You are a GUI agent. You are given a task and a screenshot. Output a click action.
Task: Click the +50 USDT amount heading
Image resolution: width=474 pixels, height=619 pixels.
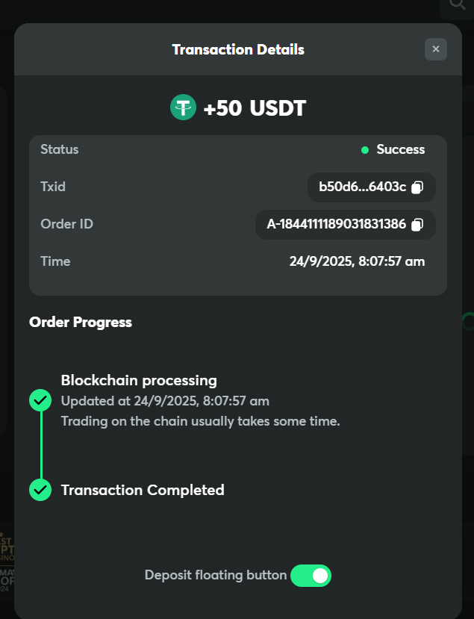point(255,108)
